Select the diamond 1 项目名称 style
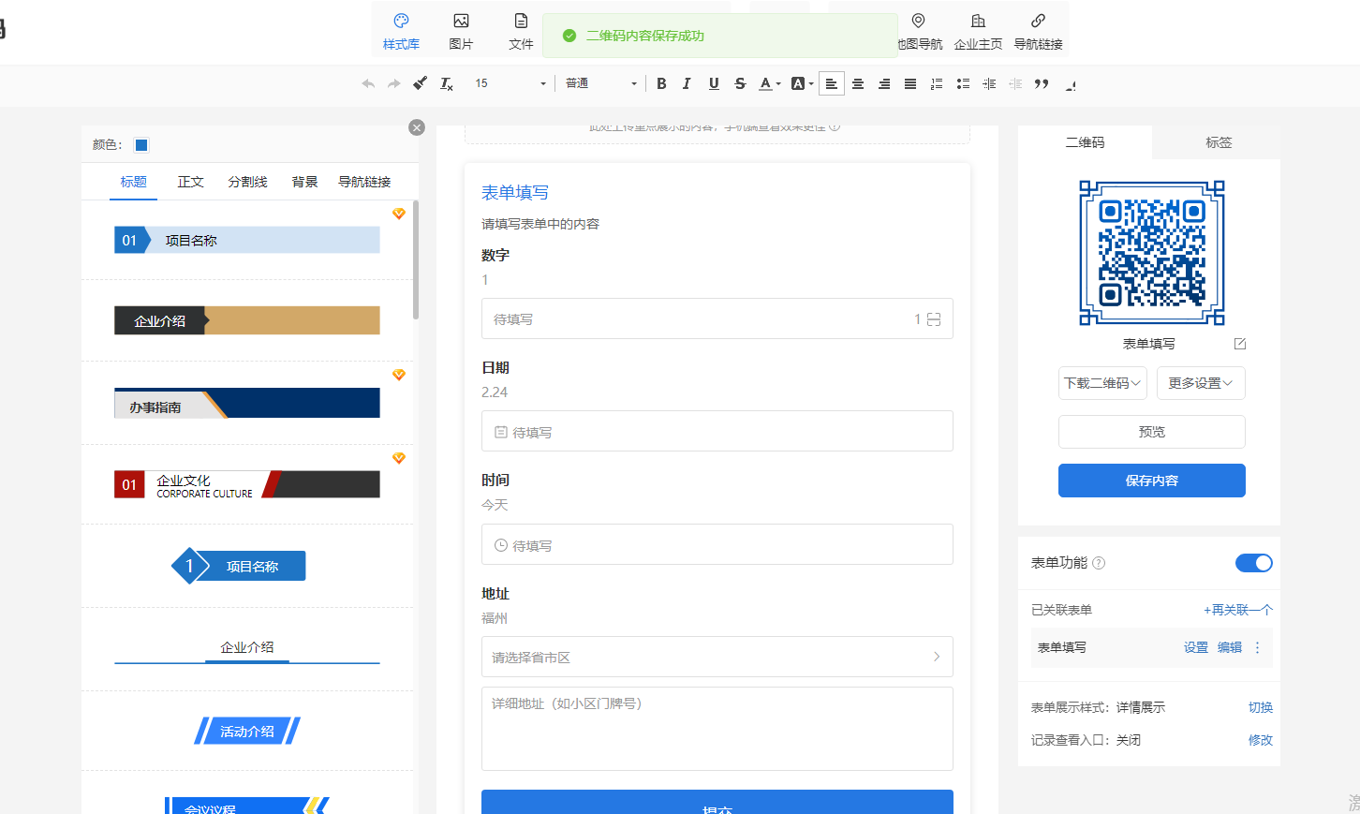Image resolution: width=1360 pixels, height=814 pixels. (x=239, y=566)
